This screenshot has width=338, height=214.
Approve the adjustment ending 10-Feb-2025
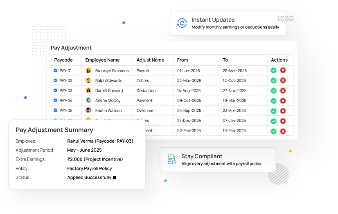click(x=273, y=131)
